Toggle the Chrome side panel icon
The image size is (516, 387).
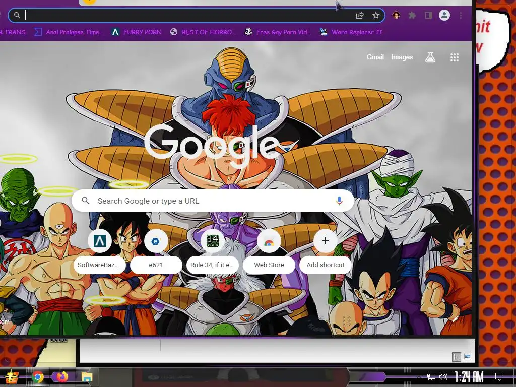428,15
